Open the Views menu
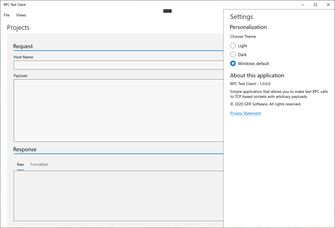This screenshot has height=228, width=335. (x=21, y=15)
